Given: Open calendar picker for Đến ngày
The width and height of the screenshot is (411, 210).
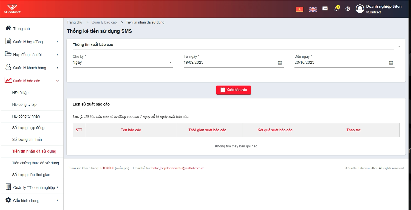Looking at the screenshot, I should click(391, 63).
